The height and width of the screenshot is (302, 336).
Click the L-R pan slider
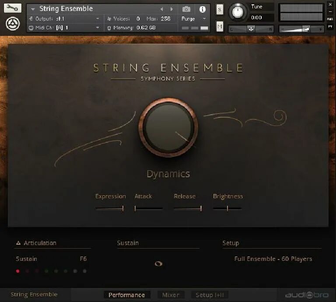[251, 29]
